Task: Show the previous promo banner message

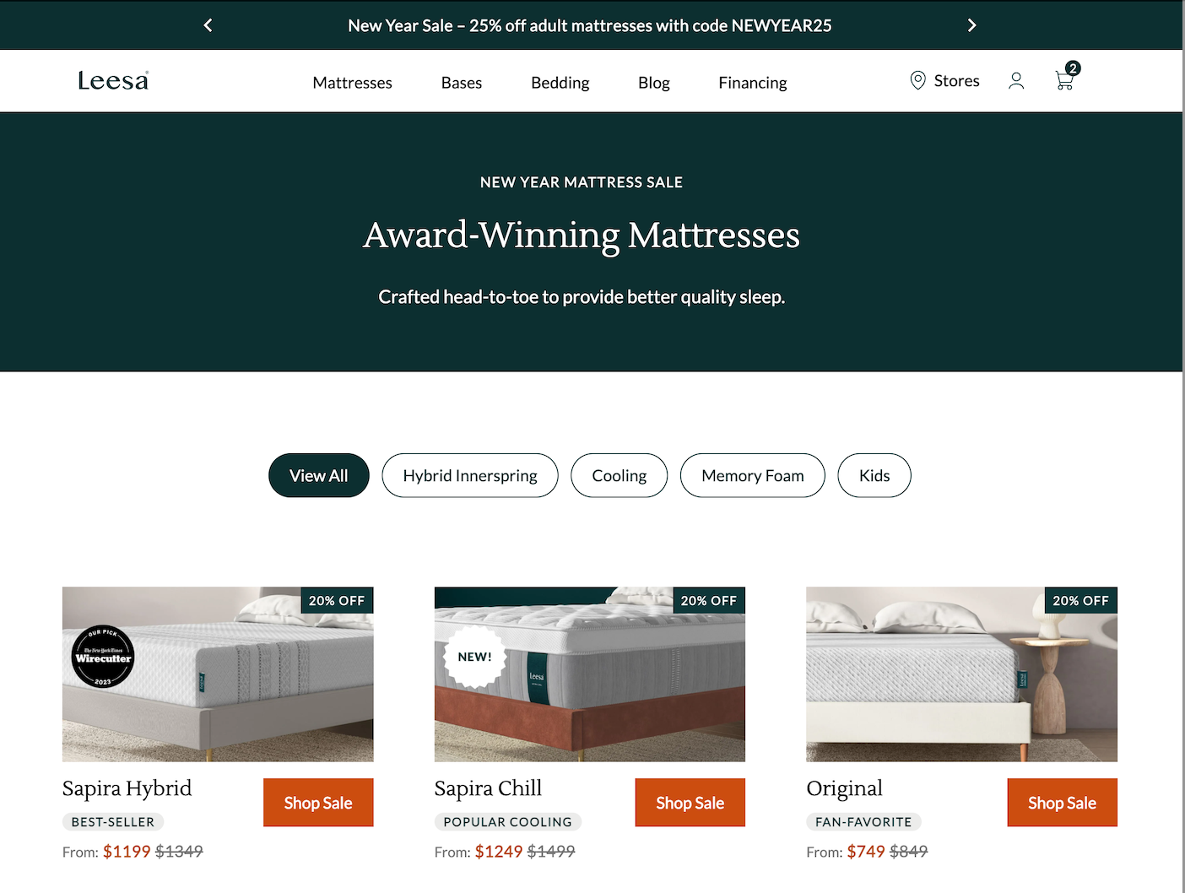Action: point(208,25)
